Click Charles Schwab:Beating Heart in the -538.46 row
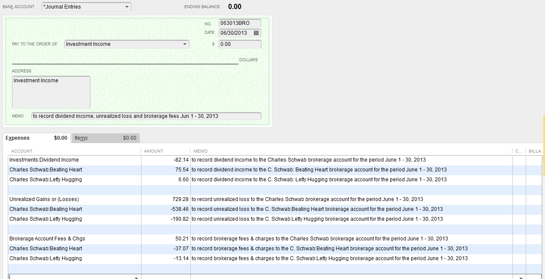 (46, 209)
